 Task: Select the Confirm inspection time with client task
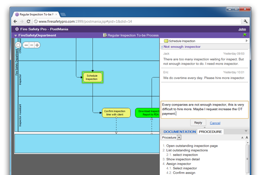[116, 113]
